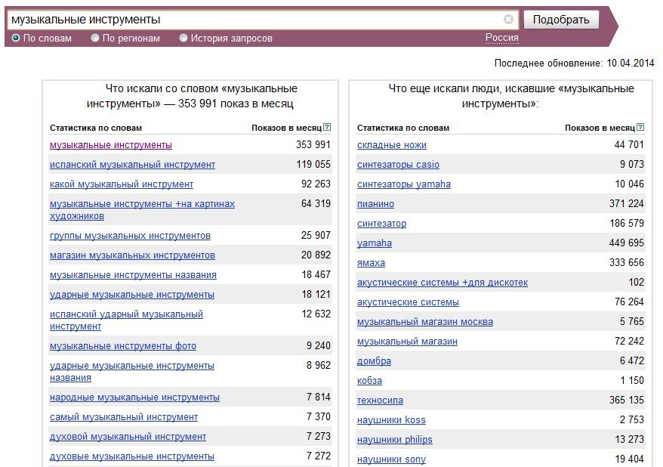Follow the 'музыкальный магазин москва' link
The image size is (663, 467).
pyautogui.click(x=425, y=322)
